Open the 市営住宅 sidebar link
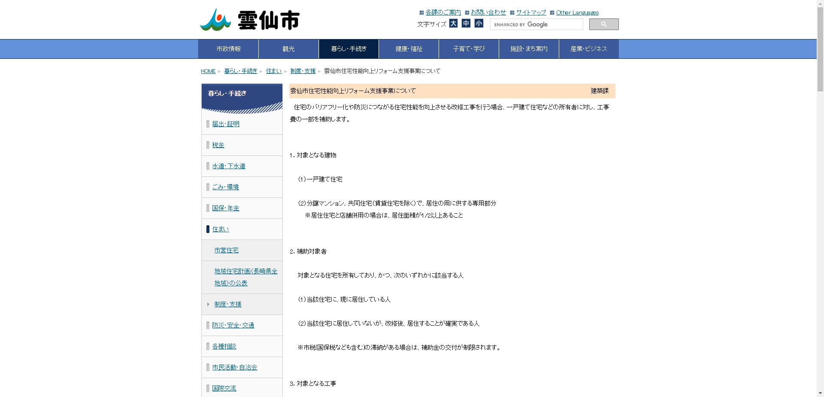824x397 pixels. pos(226,250)
